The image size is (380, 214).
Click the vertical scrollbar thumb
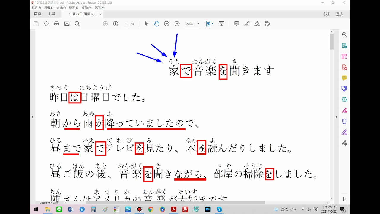click(332, 42)
